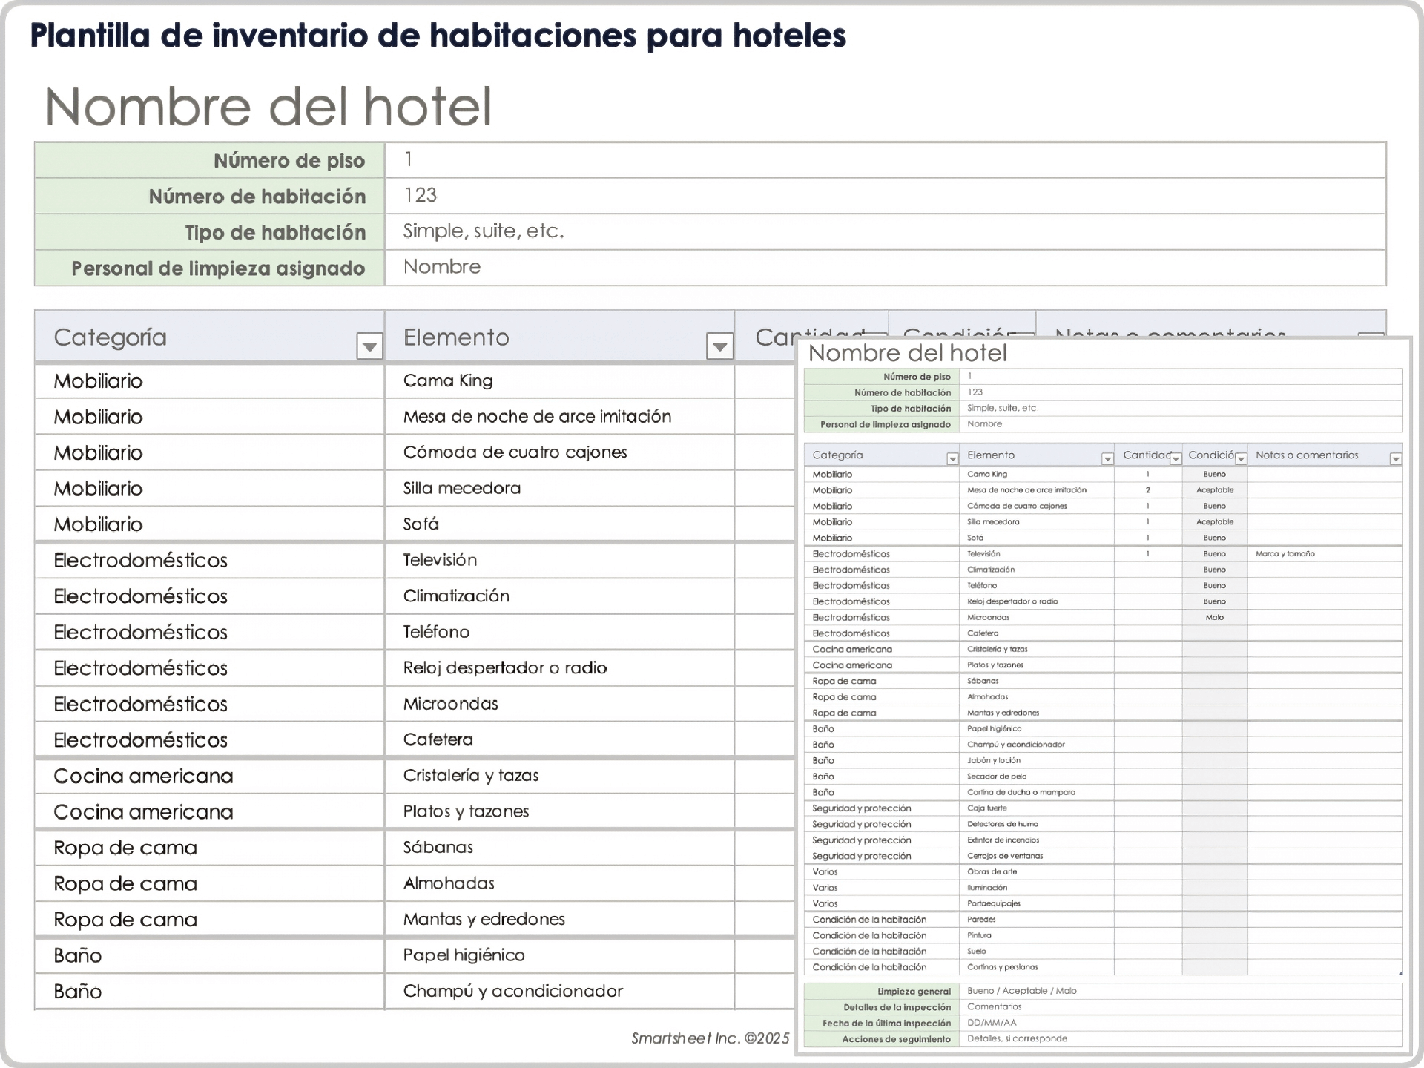Select 'Papel higiénico' in large table

(559, 955)
